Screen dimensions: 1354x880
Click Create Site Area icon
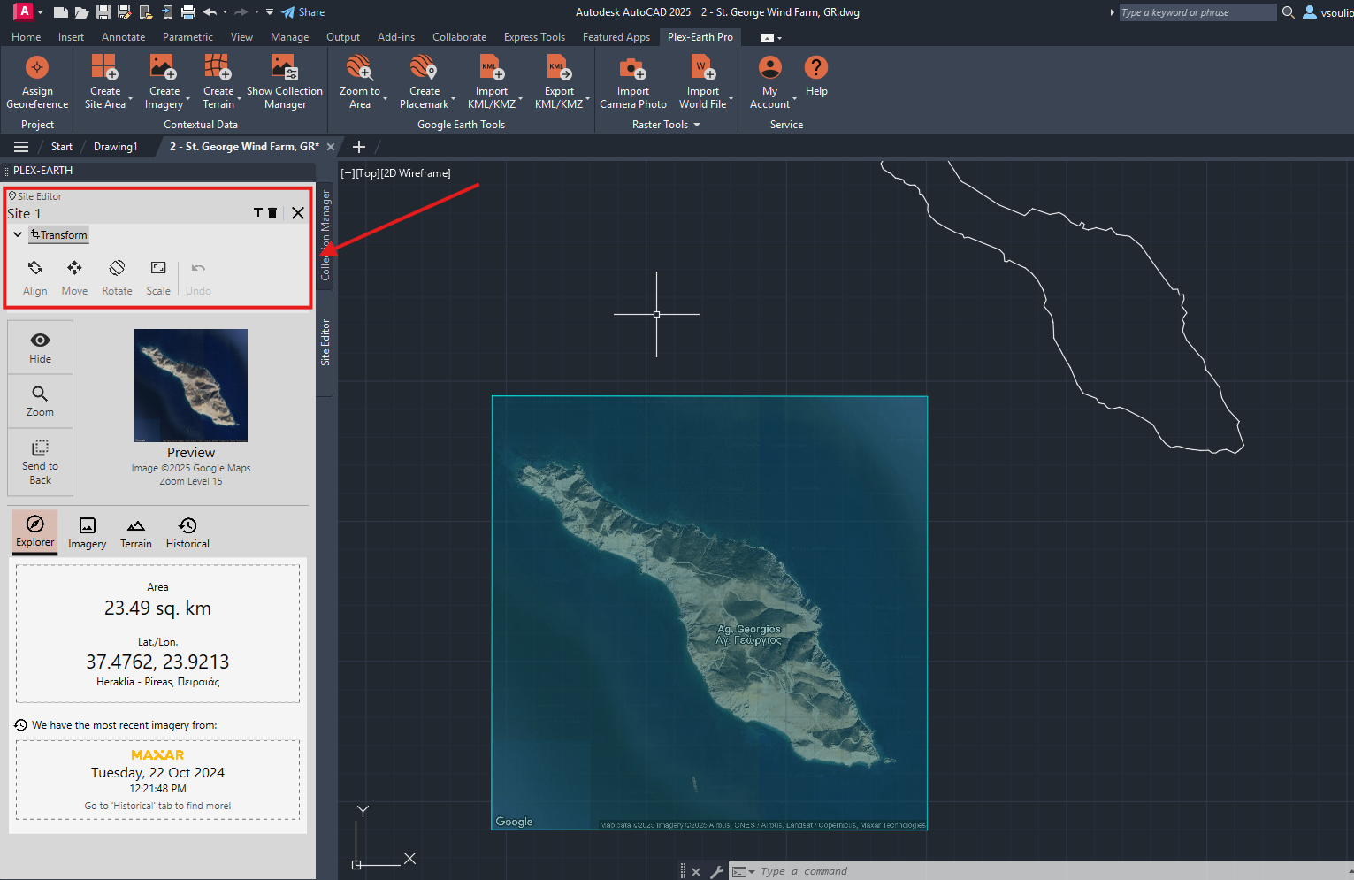coord(104,68)
